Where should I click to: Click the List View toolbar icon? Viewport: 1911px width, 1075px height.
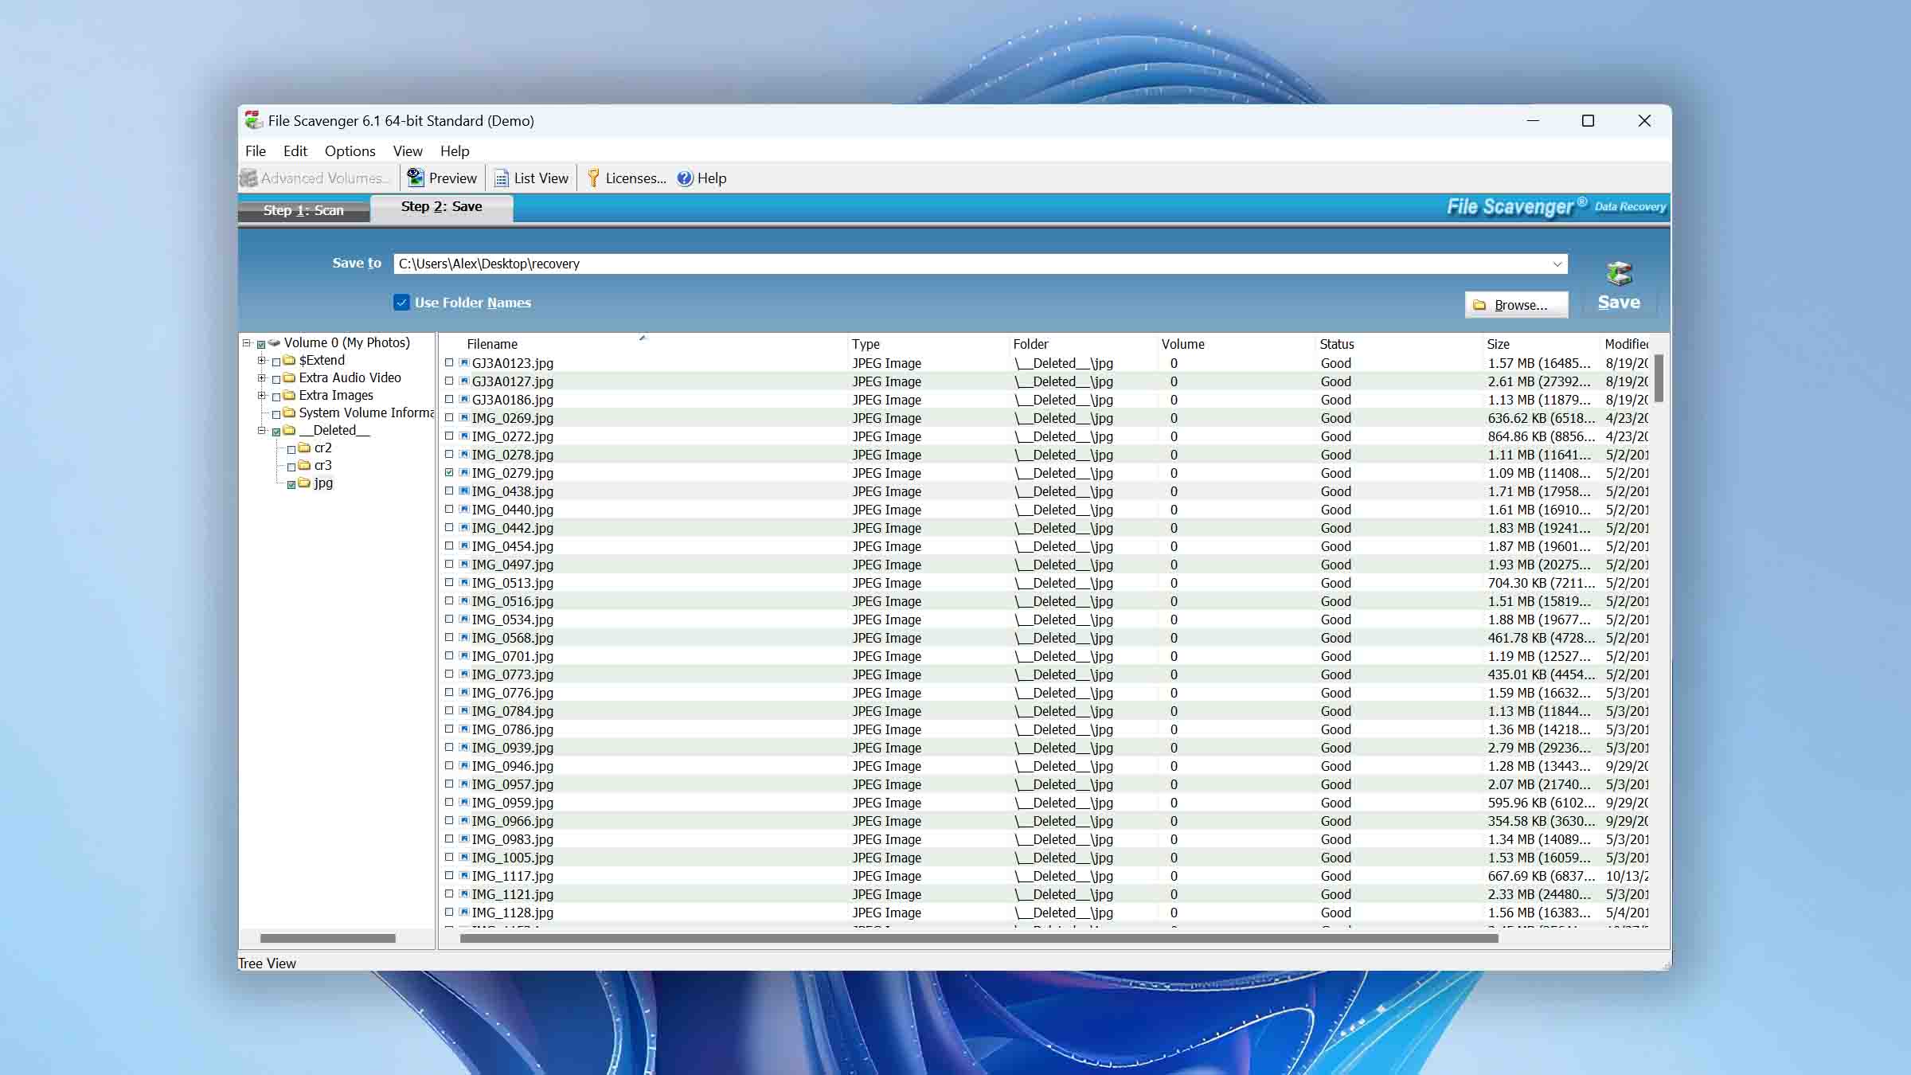[501, 178]
